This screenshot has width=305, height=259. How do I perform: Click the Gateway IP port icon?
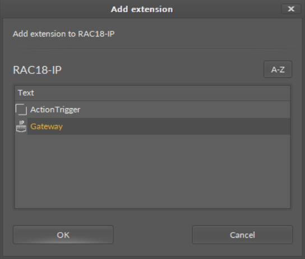click(21, 126)
